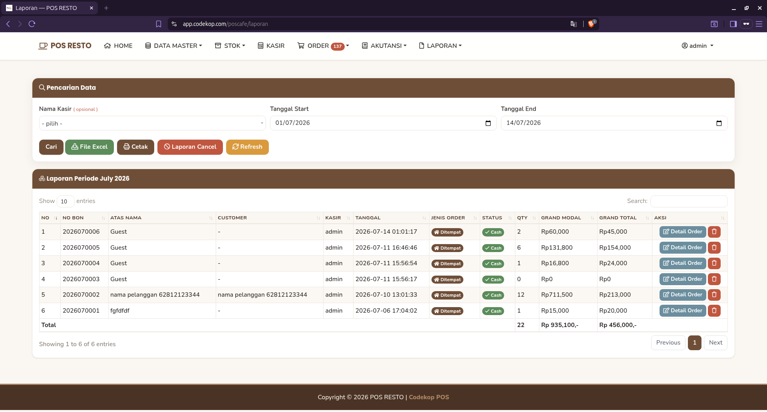
Task: Open the browser hamburger menu
Action: click(759, 24)
